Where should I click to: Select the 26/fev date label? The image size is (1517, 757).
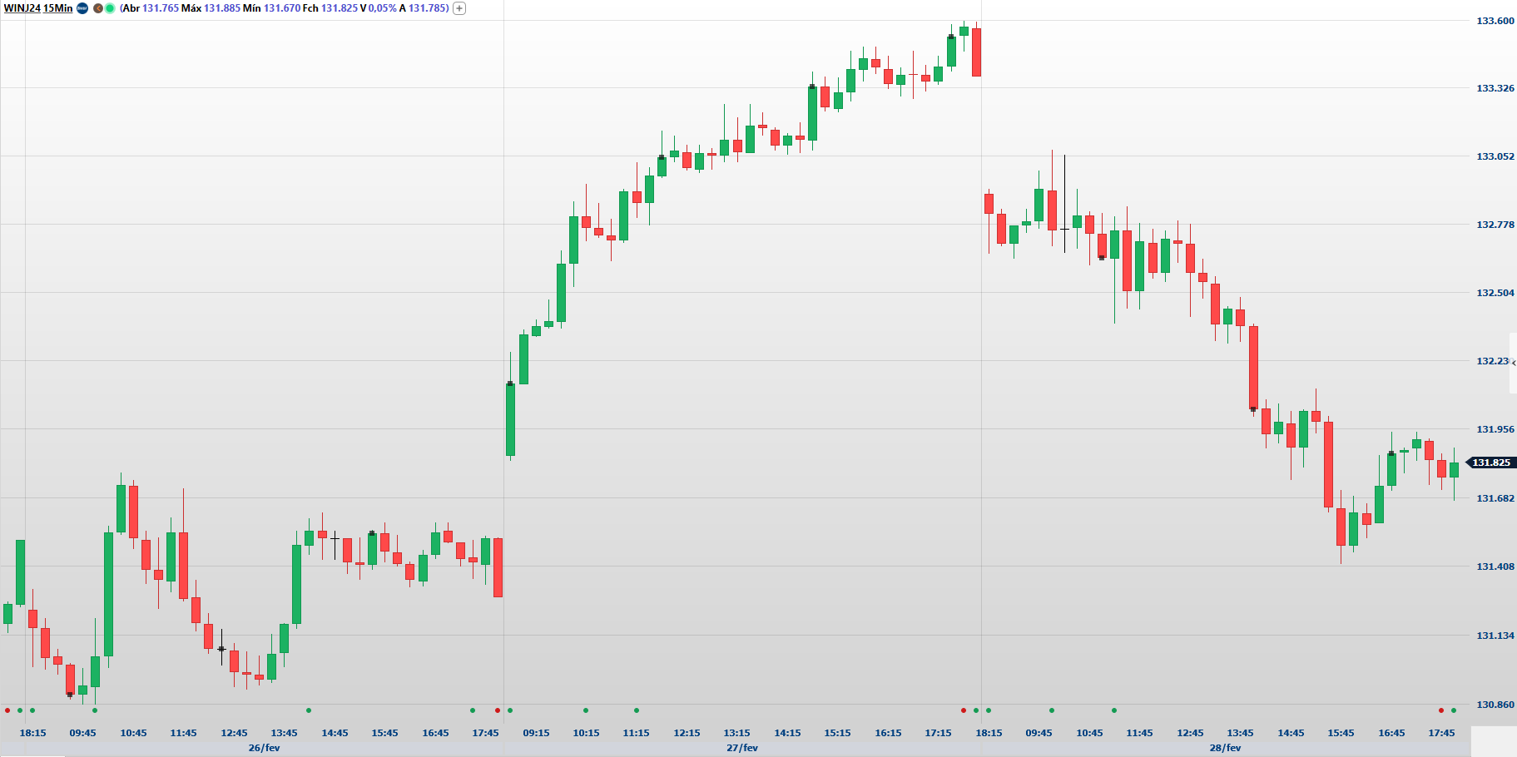(264, 748)
